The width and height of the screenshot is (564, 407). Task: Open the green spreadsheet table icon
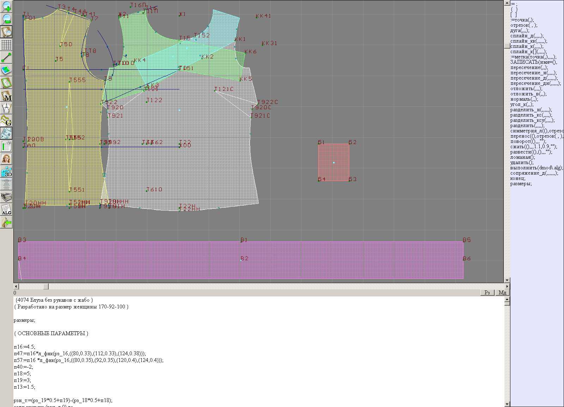6,146
